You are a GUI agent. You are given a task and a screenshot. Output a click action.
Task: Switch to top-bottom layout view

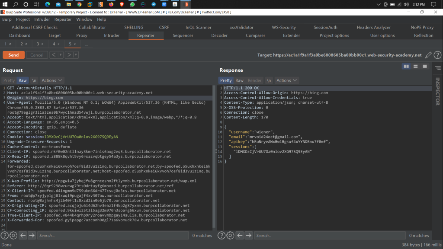point(416,66)
